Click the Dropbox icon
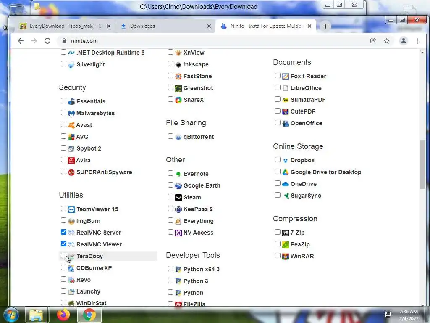Viewport: 430px width, 323px height. coord(286,160)
